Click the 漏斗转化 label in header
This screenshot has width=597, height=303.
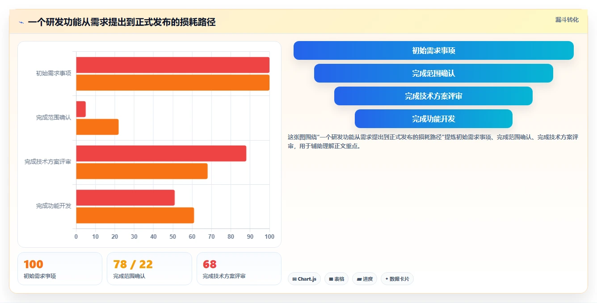[x=567, y=20]
